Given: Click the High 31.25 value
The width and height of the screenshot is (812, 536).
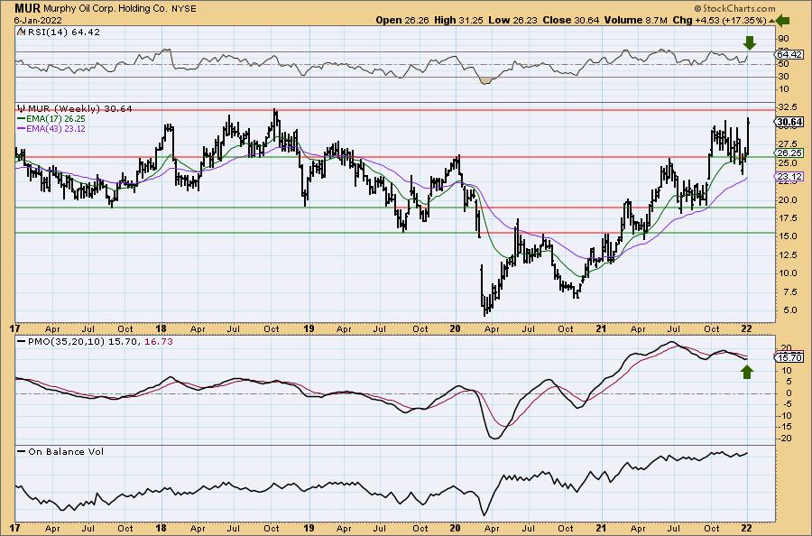Looking at the screenshot, I should 459,20.
